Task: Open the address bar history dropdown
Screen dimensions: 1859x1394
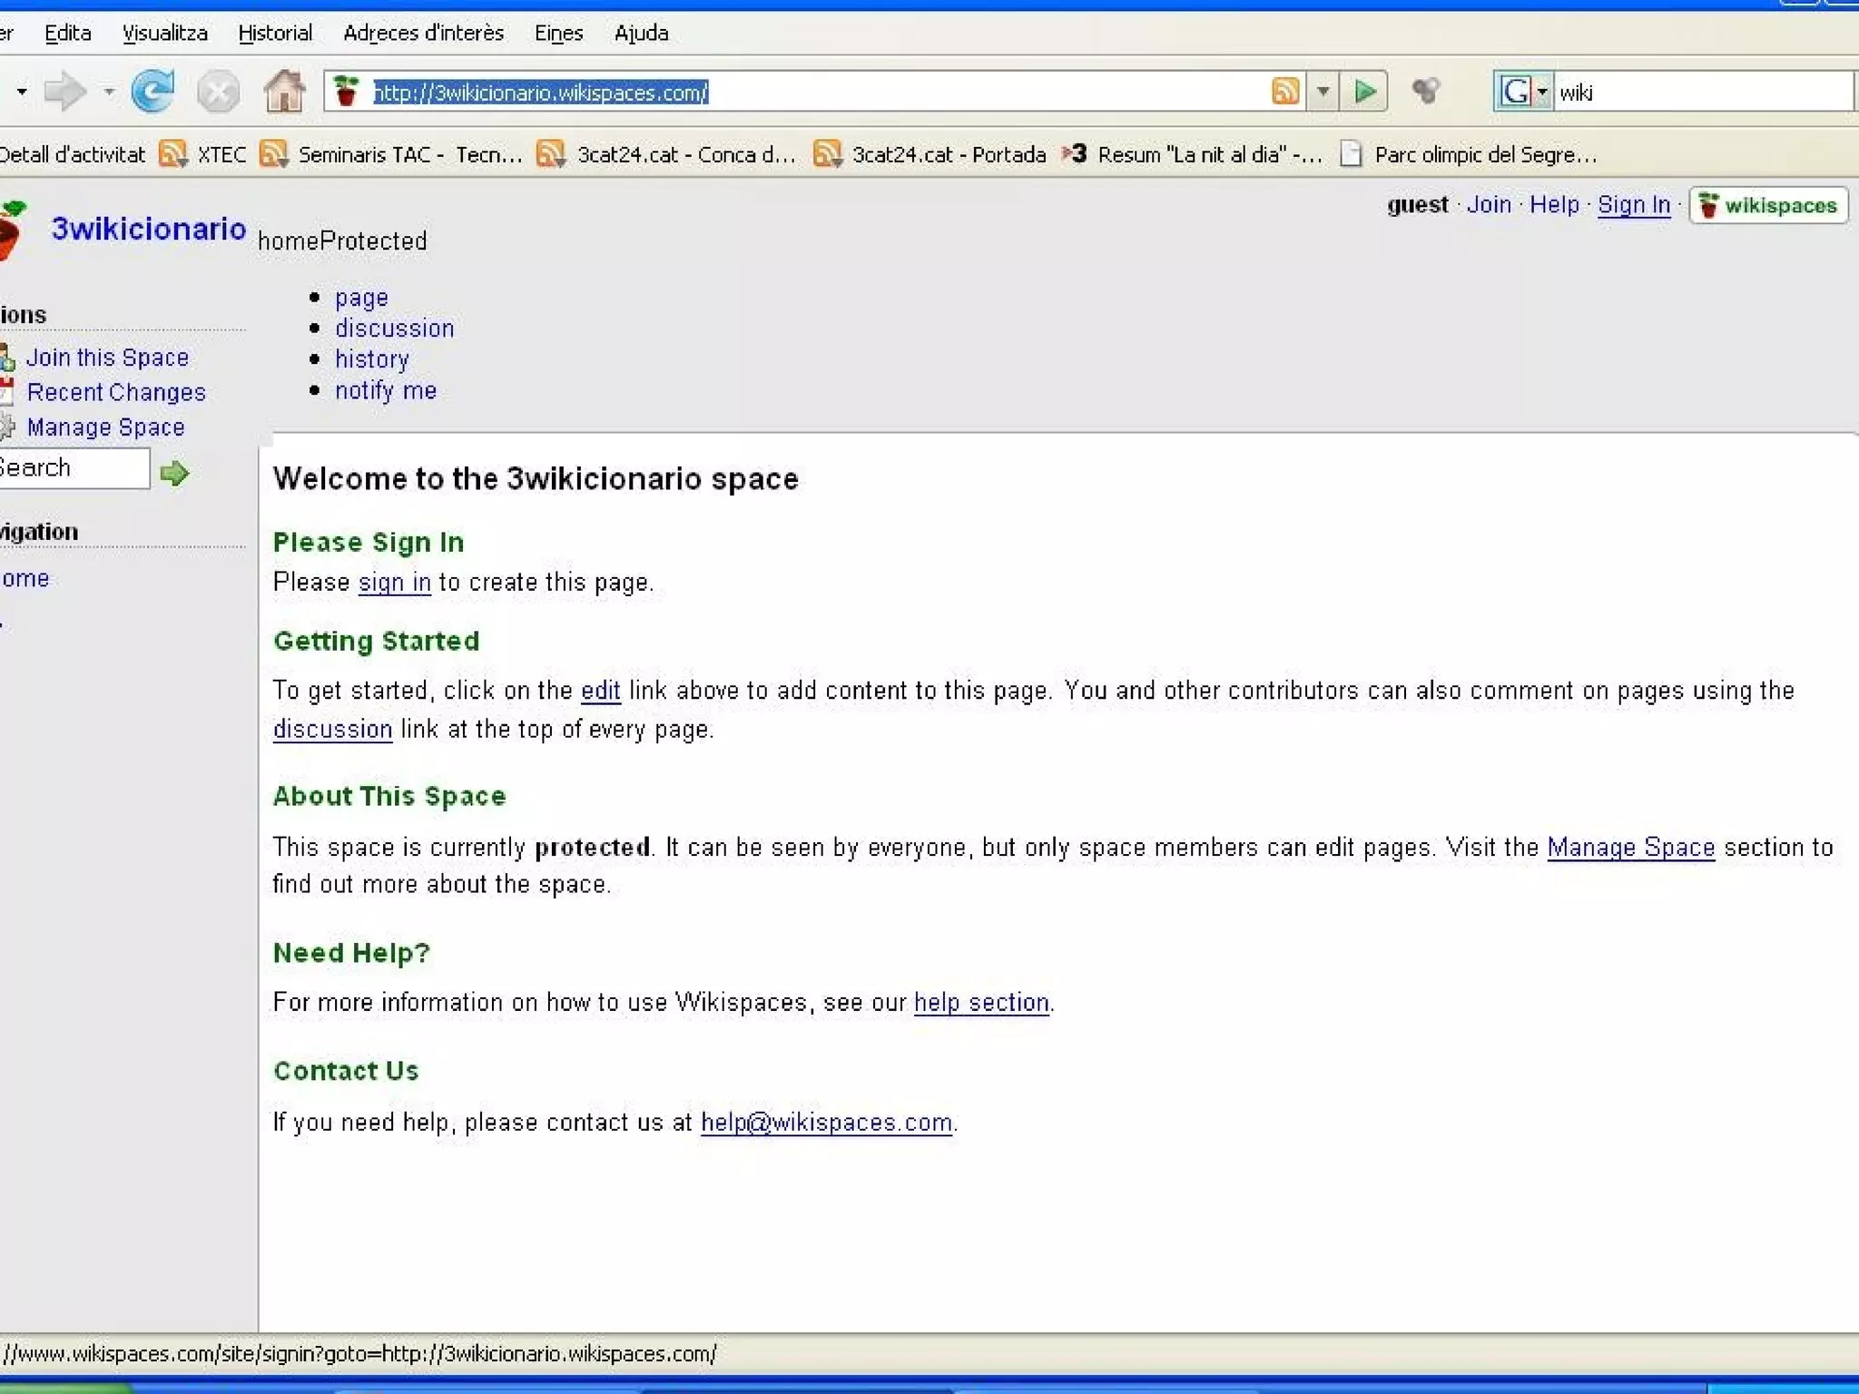Action: (x=1323, y=92)
